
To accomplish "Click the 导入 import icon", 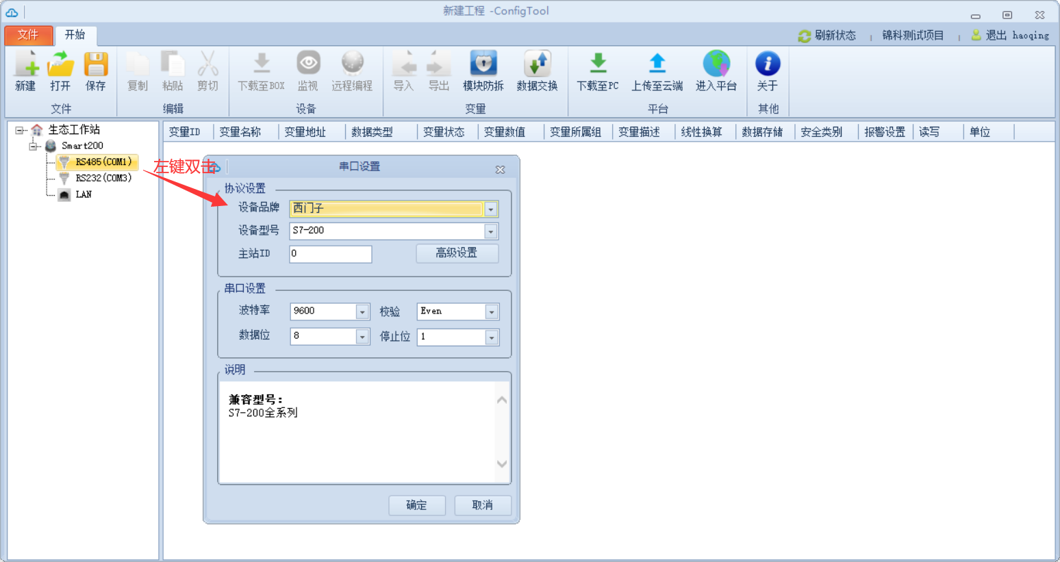I will tap(404, 64).
